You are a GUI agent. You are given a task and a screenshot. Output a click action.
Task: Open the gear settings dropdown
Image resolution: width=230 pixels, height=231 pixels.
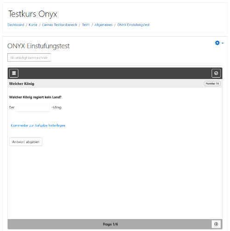click(x=219, y=43)
